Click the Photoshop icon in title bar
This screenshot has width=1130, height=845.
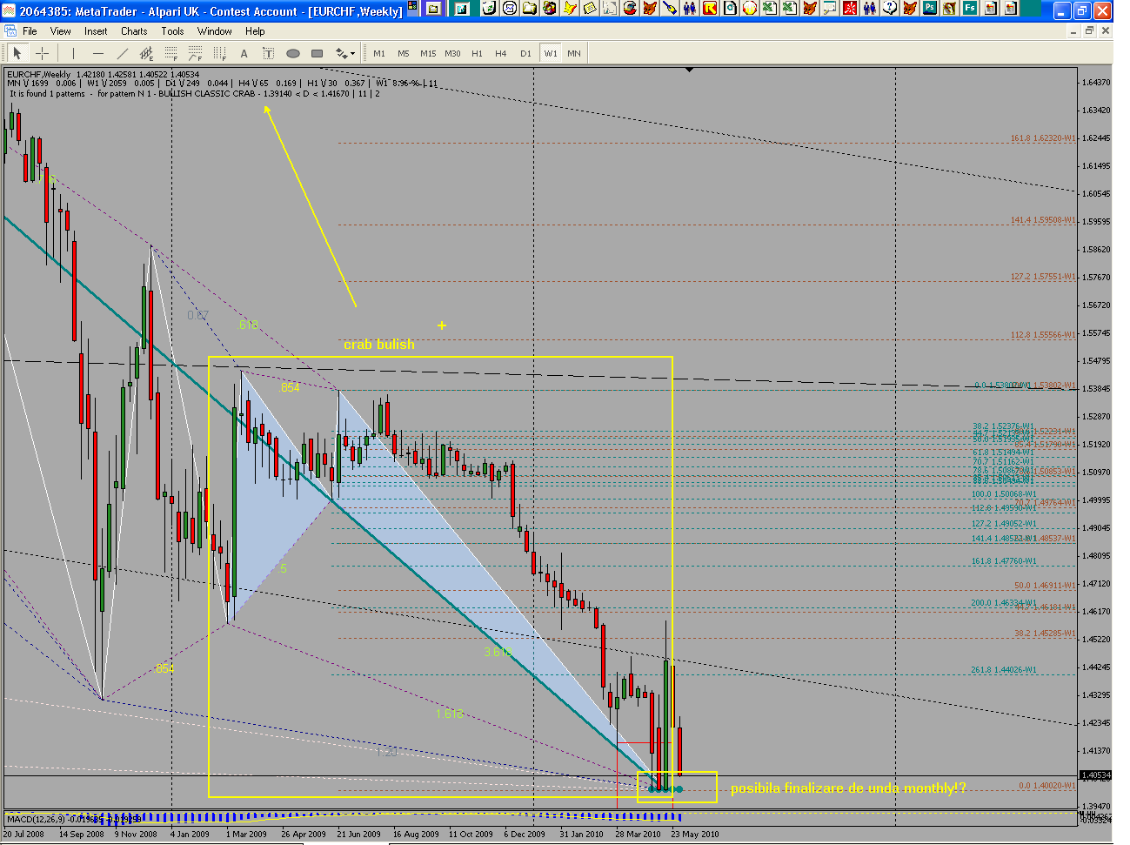pyautogui.click(x=930, y=9)
